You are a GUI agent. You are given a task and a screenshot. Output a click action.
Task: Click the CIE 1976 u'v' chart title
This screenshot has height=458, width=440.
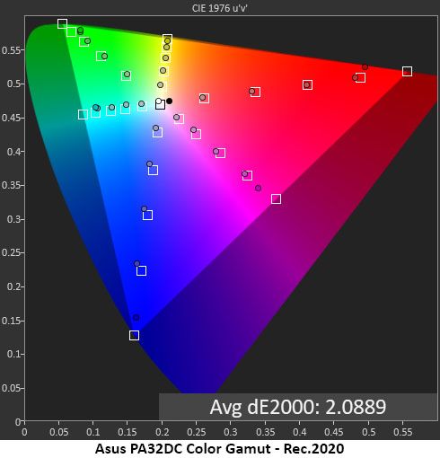[220, 8]
